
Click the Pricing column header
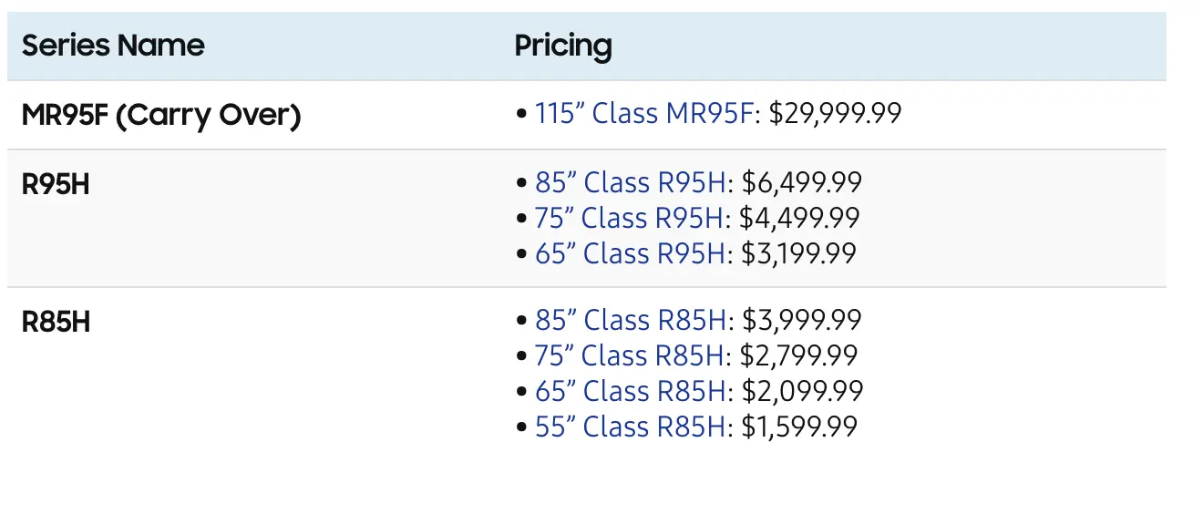(x=562, y=46)
